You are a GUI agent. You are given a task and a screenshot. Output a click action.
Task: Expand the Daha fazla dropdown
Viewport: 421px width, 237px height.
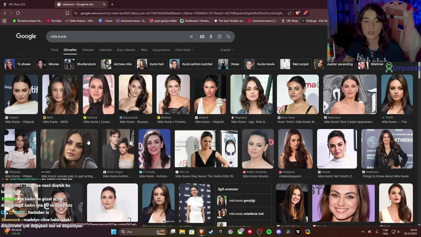coord(184,50)
